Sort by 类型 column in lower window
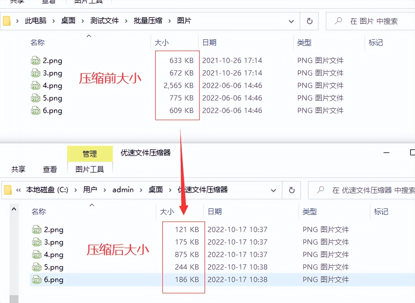This screenshot has width=415, height=303. tap(310, 212)
